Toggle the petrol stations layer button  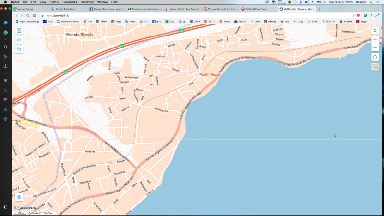(19, 49)
